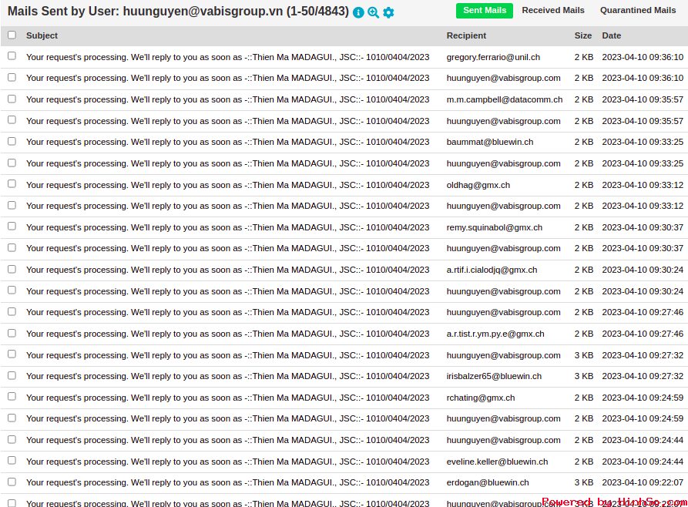
Task: Check the mail to baummat@bluewin.ch
Action: click(x=12, y=141)
